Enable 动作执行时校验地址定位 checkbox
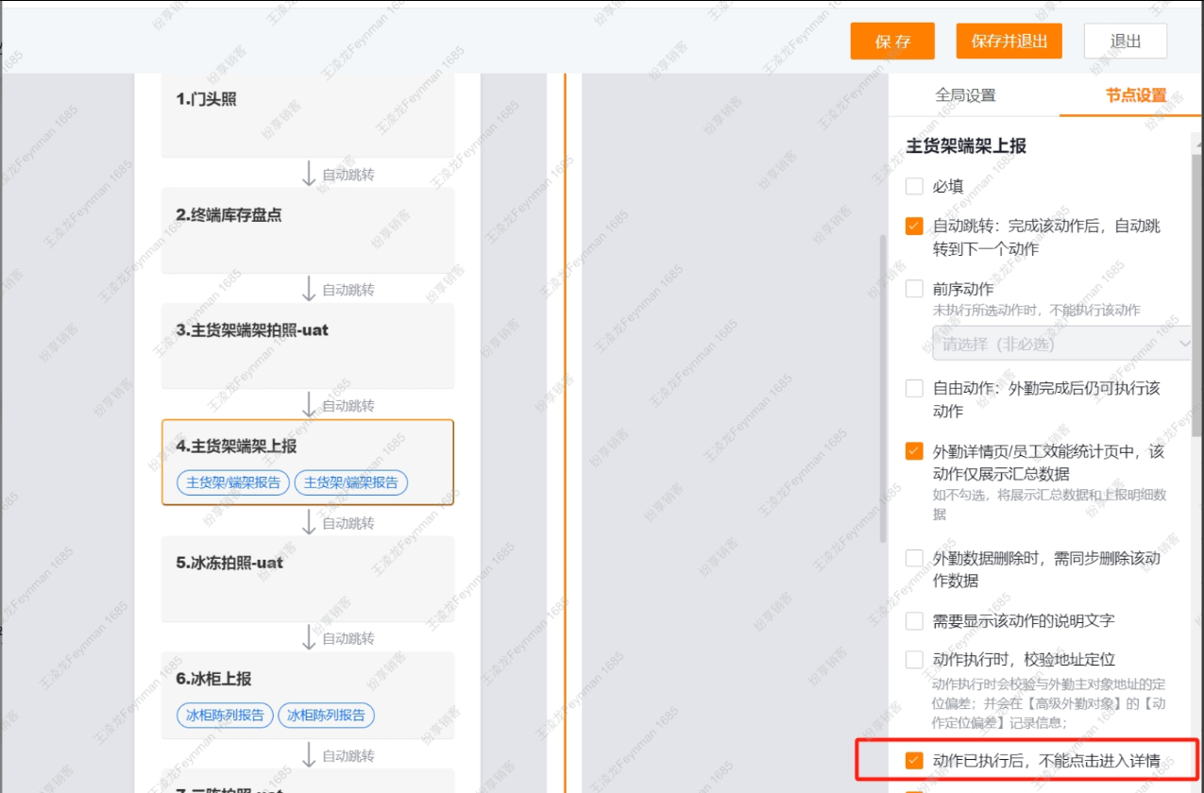Screen dimensions: 1204x793 point(913,660)
